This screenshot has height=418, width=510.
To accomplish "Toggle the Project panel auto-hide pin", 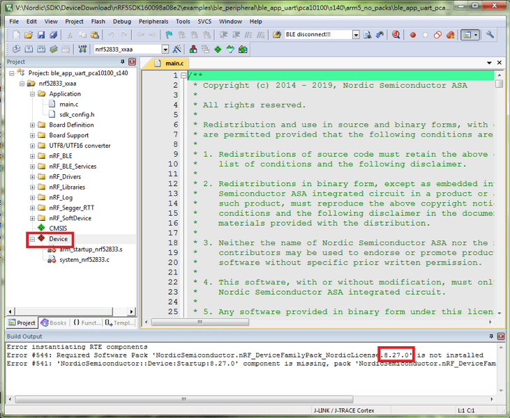I will [123, 62].
